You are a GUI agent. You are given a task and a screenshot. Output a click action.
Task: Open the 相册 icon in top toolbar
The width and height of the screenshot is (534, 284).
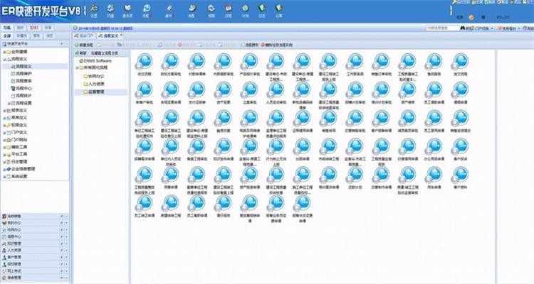pos(211,11)
